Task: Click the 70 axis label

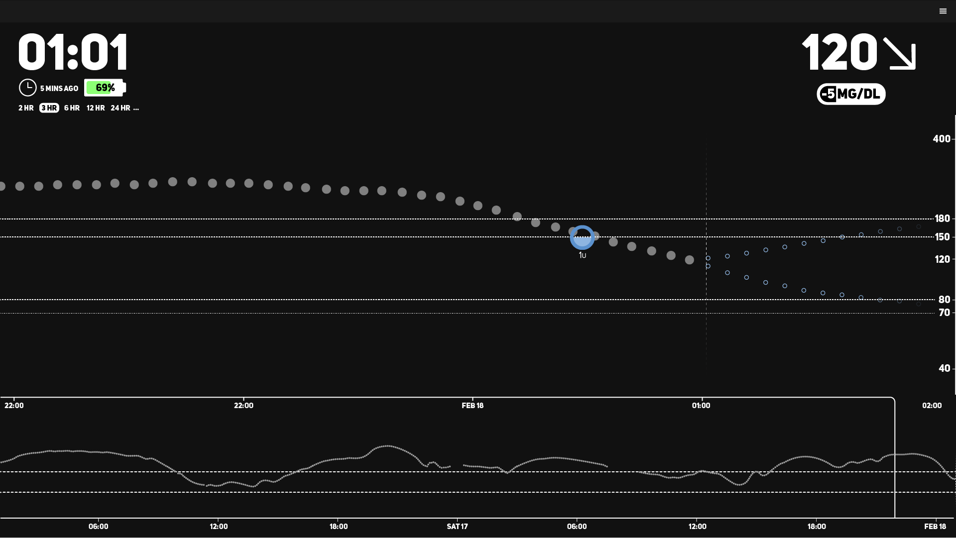Action: coord(944,313)
